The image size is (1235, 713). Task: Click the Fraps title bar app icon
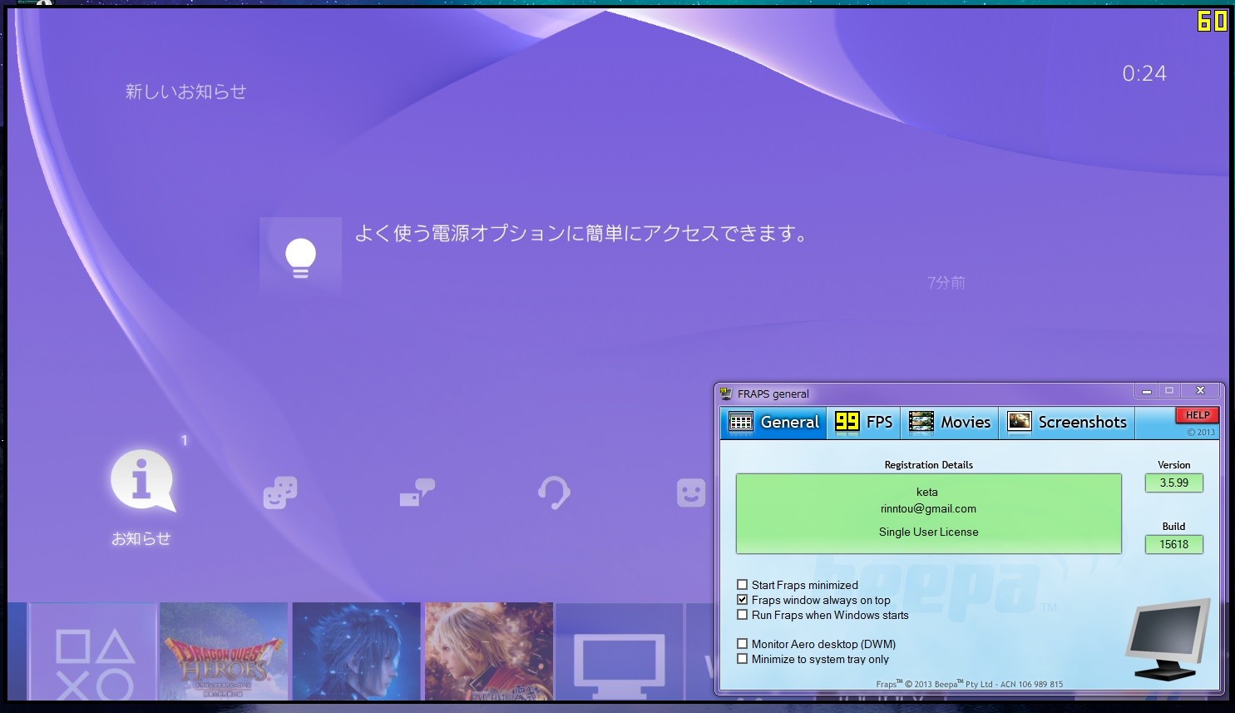point(726,394)
